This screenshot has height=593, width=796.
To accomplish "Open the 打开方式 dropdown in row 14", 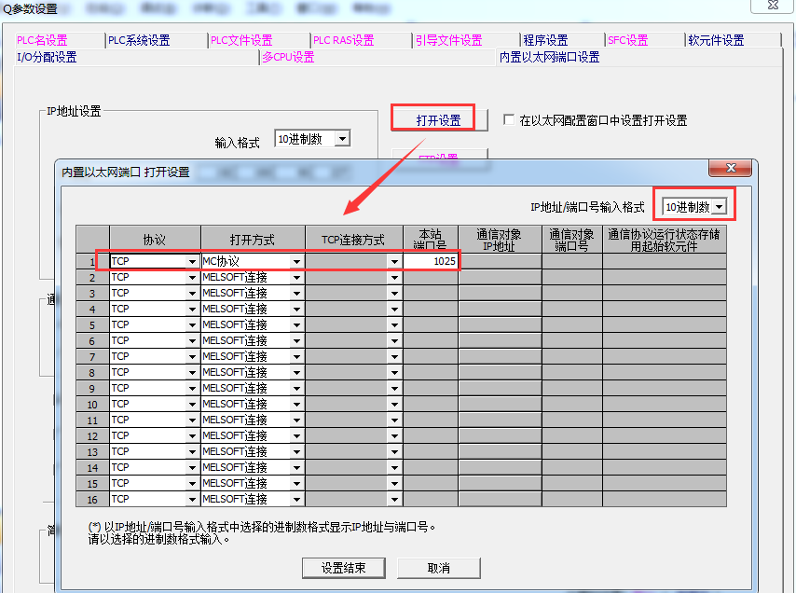I will [x=297, y=468].
